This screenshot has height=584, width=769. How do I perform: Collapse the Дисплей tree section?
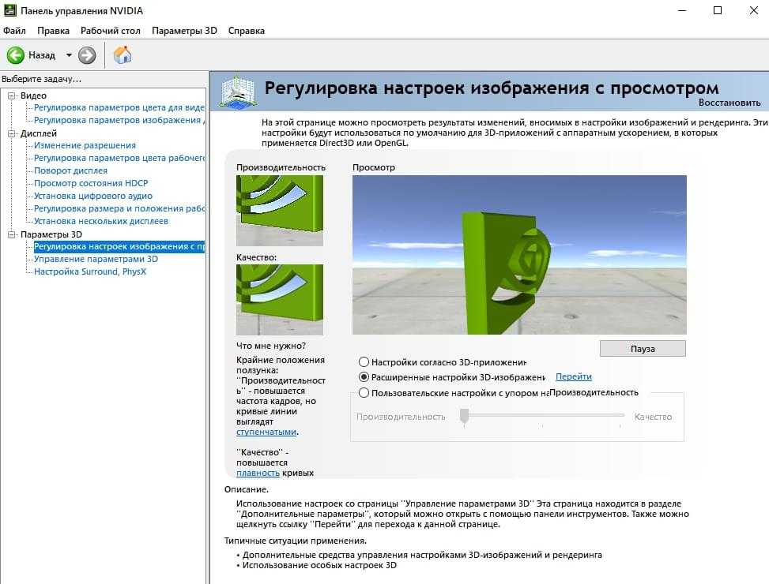point(12,133)
